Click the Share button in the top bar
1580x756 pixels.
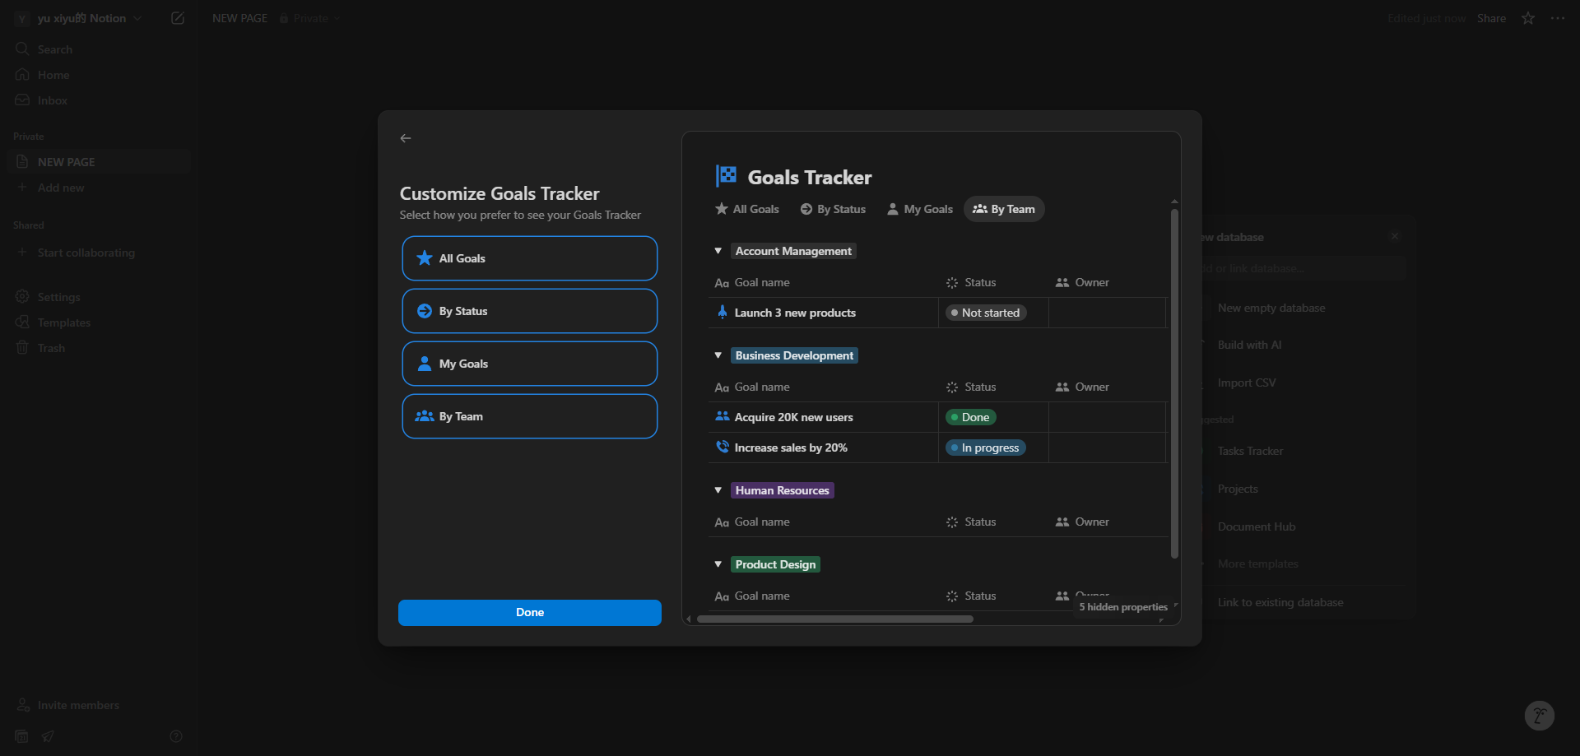point(1491,18)
